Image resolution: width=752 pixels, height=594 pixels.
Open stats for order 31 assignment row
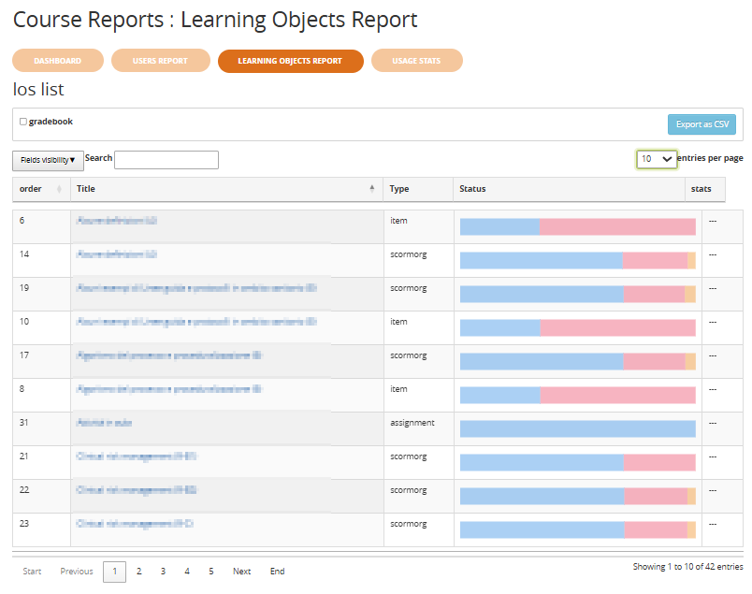(713, 423)
